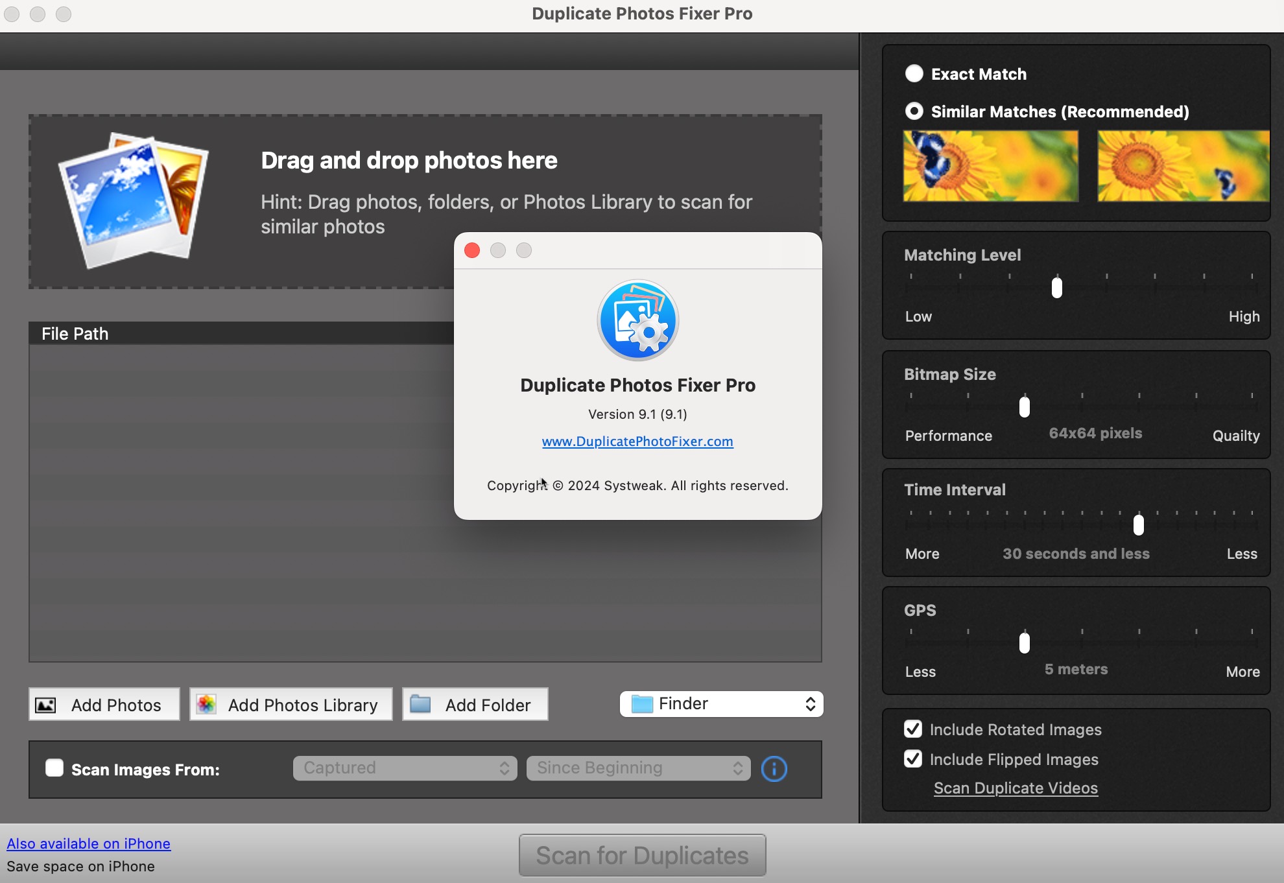The width and height of the screenshot is (1284, 883).
Task: Click the Scan for Duplicates button
Action: click(642, 855)
